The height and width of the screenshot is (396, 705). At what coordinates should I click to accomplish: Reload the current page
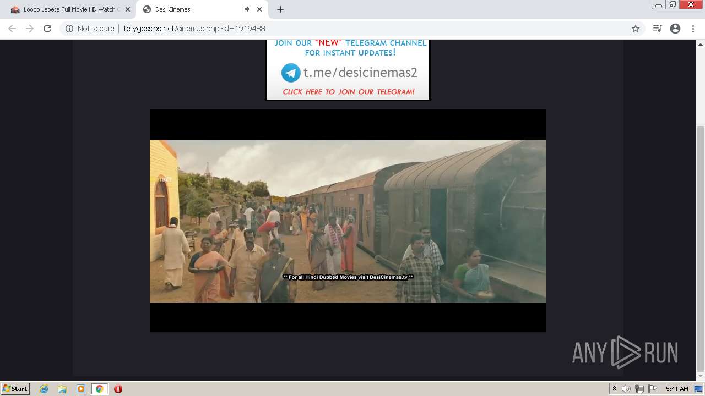point(47,29)
